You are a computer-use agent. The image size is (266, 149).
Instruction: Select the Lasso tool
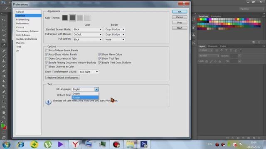click(x=4, y=30)
